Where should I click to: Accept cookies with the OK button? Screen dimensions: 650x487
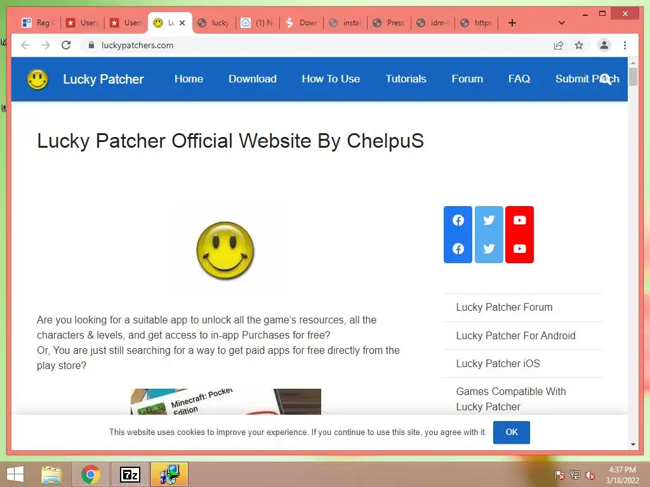point(512,432)
